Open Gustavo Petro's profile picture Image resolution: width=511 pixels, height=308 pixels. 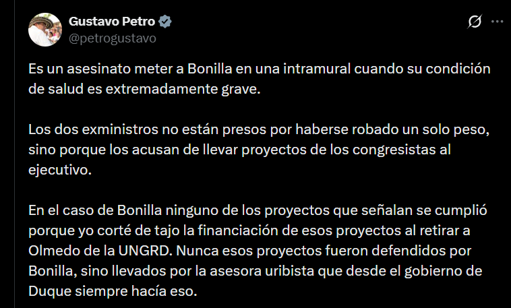click(x=45, y=30)
